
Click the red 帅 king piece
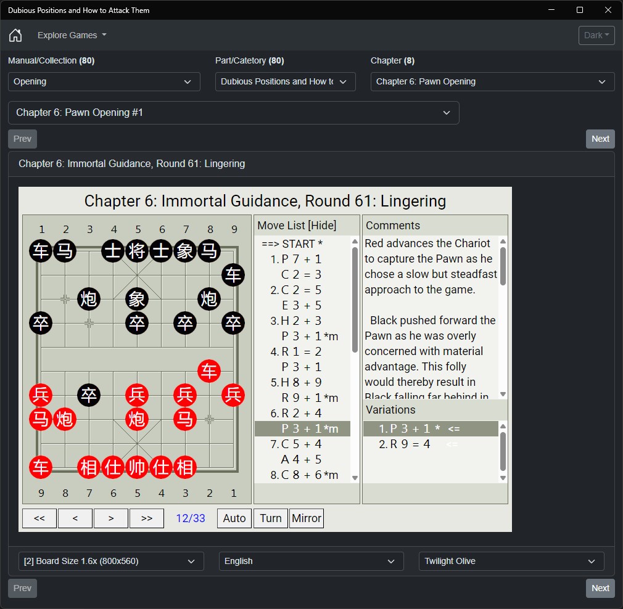point(137,467)
